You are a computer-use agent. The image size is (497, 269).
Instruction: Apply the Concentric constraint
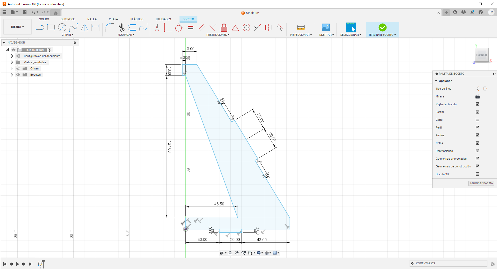(x=246, y=27)
